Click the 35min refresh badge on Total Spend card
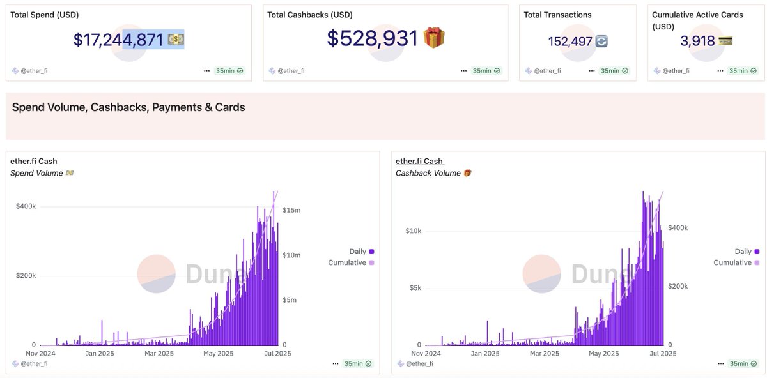Viewport: 767px width, 378px height. (x=229, y=71)
